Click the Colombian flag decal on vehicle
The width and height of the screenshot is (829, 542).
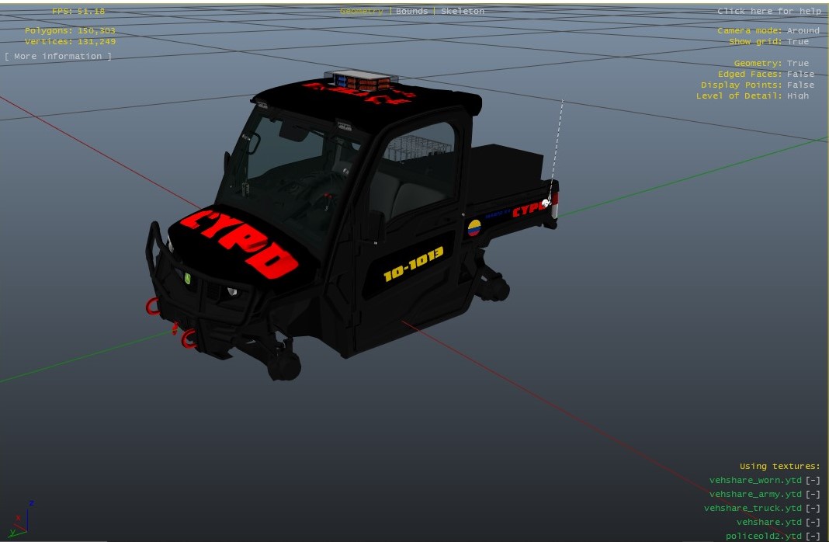(x=473, y=227)
